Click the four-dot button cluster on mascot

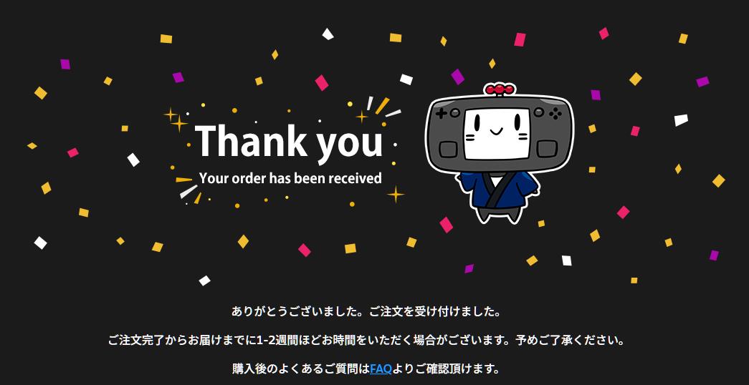555,114
